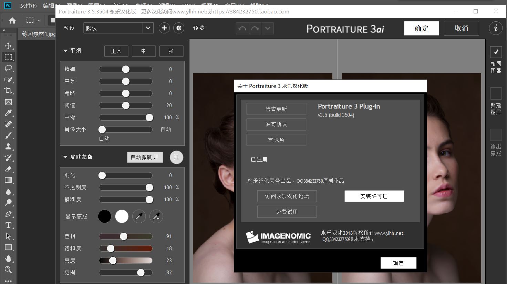Select the Pen tool
This screenshot has height=284, width=507.
pos(8,214)
